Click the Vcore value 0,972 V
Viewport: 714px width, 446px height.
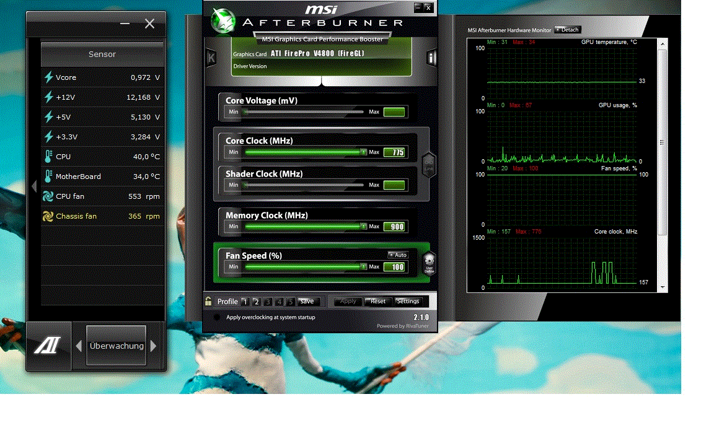tap(145, 77)
